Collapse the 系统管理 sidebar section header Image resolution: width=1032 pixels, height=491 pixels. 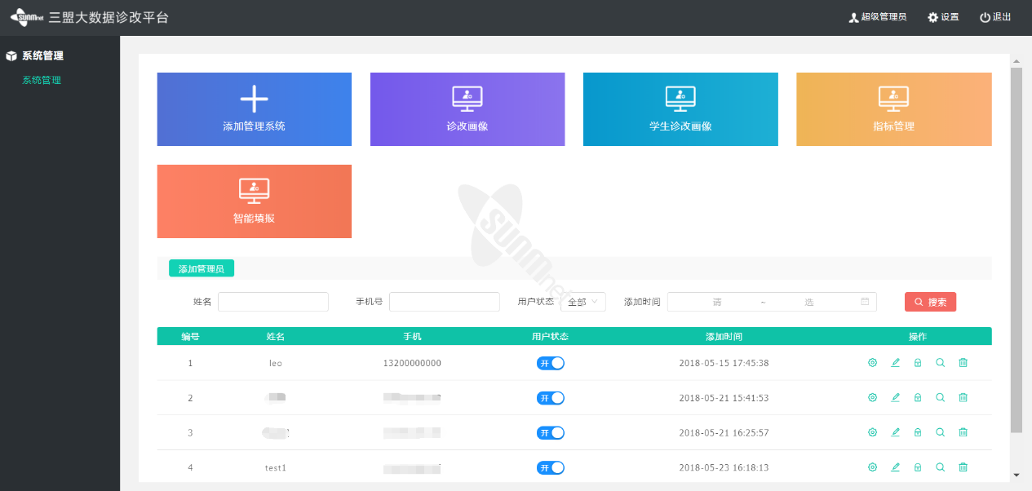tap(42, 56)
